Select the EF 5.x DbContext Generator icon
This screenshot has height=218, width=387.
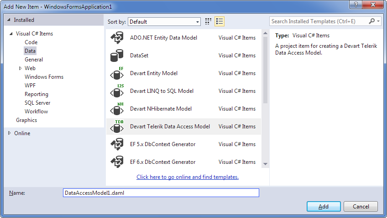tap(117, 144)
